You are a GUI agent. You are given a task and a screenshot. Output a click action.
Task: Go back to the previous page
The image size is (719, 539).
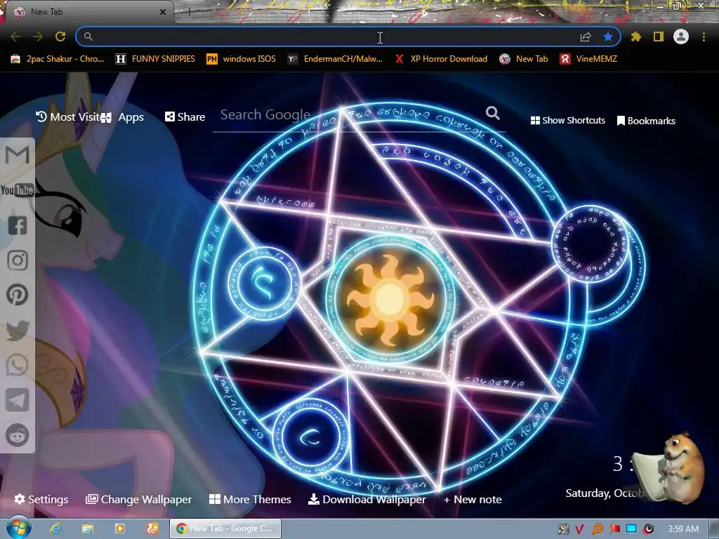tap(15, 36)
